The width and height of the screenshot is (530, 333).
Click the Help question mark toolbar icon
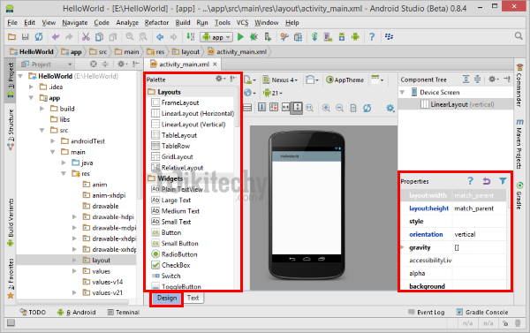click(x=372, y=37)
